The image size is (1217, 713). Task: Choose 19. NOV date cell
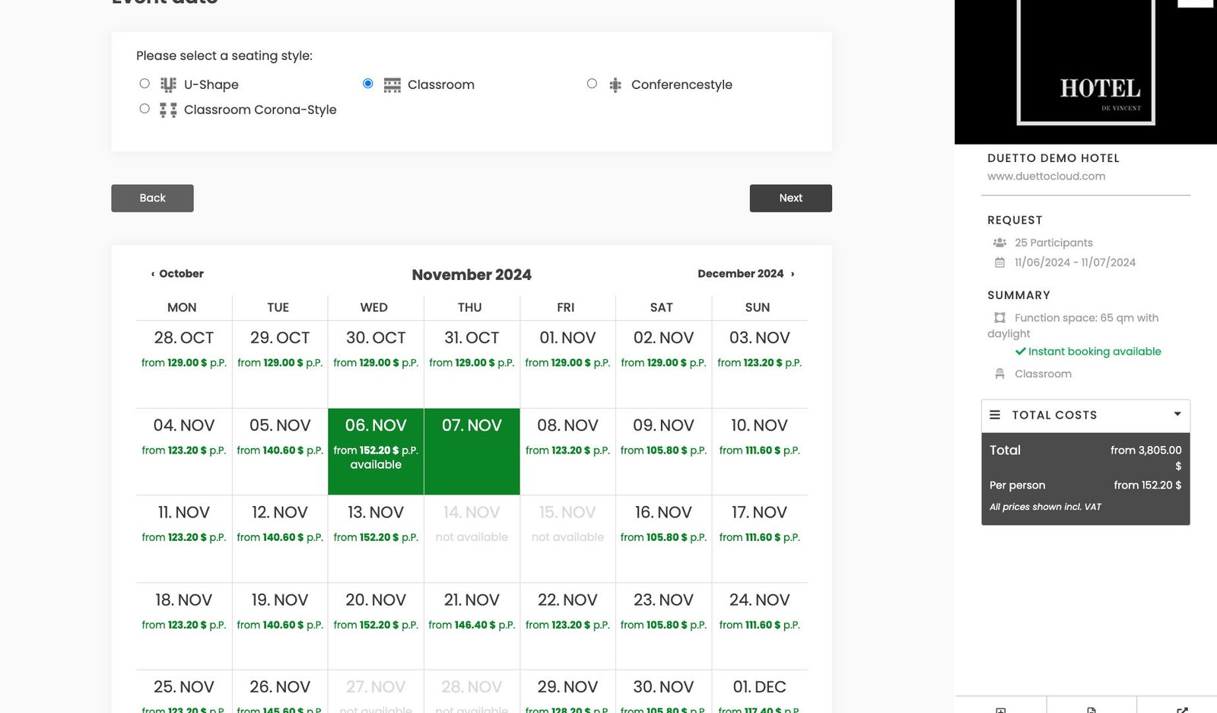point(280,626)
